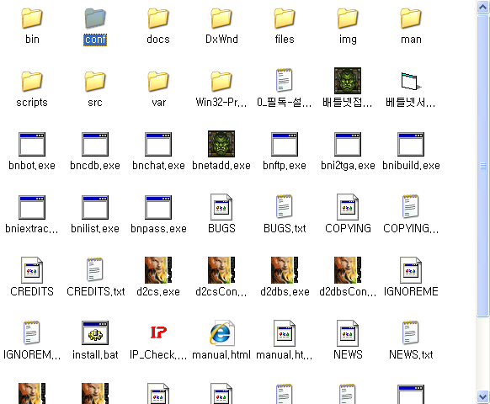Select install.bat batch file
Viewport: 490px width, 404px height.
[x=95, y=333]
